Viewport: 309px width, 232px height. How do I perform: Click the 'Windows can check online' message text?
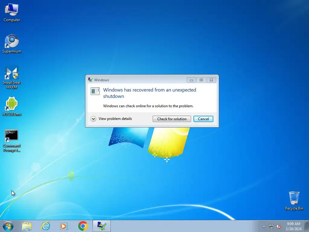pyautogui.click(x=148, y=106)
